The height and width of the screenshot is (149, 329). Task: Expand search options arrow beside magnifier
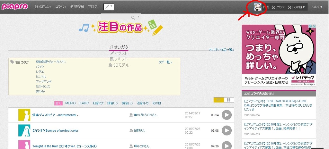138,17
